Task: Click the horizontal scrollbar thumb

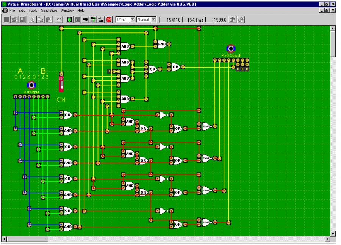Action: point(27,239)
